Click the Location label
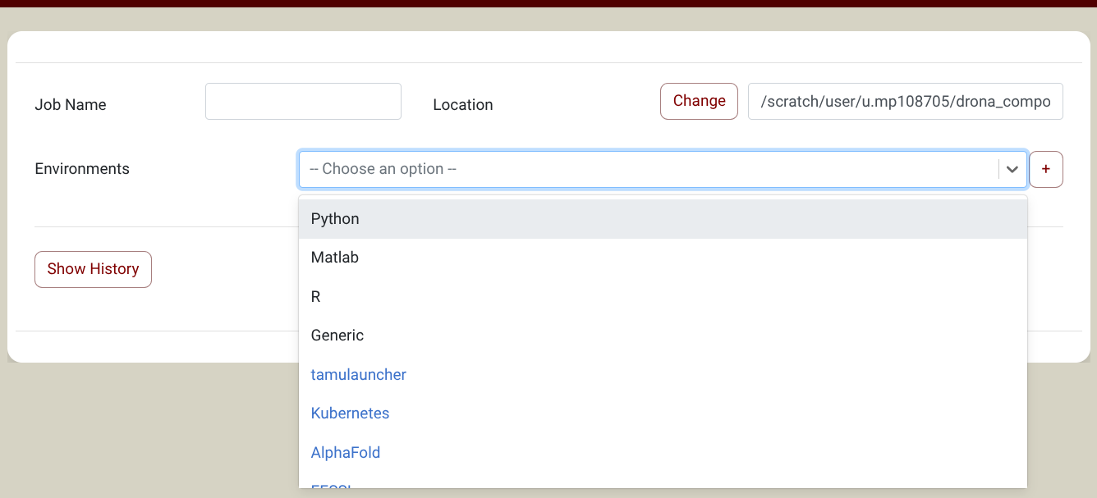The height and width of the screenshot is (498, 1097). (x=463, y=105)
